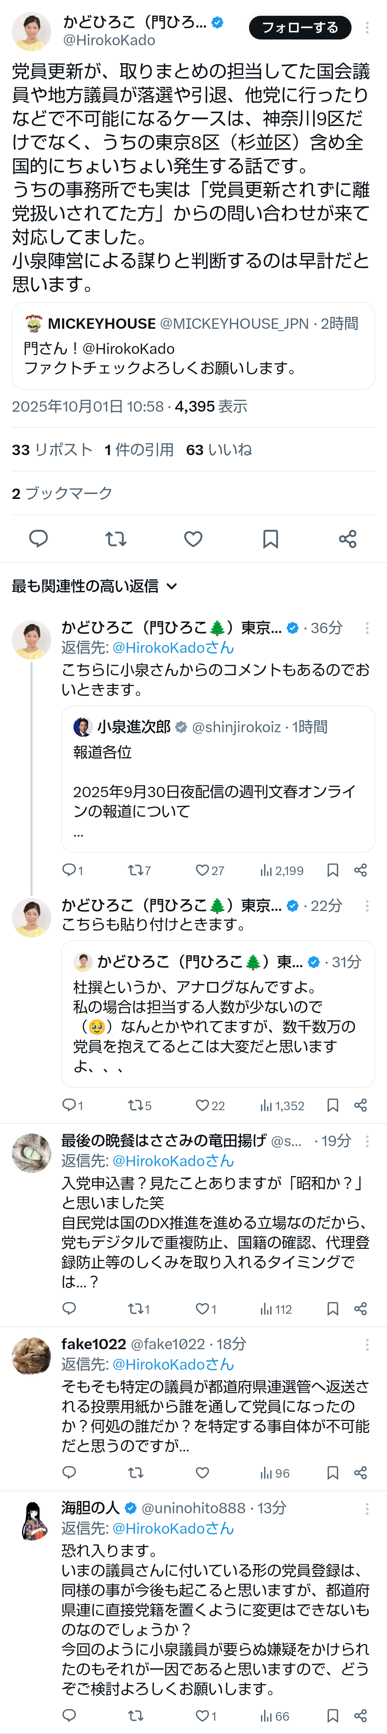The image size is (387, 1734).
Task: Open more options menu on main post
Action: tap(367, 28)
